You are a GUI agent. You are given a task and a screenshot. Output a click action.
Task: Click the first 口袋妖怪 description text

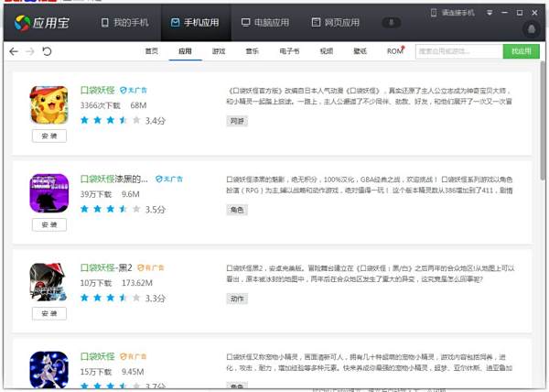pos(370,96)
